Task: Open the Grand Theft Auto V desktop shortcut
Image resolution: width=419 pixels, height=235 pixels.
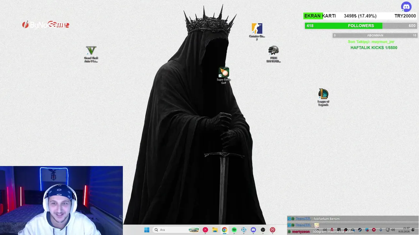Action: tap(91, 54)
